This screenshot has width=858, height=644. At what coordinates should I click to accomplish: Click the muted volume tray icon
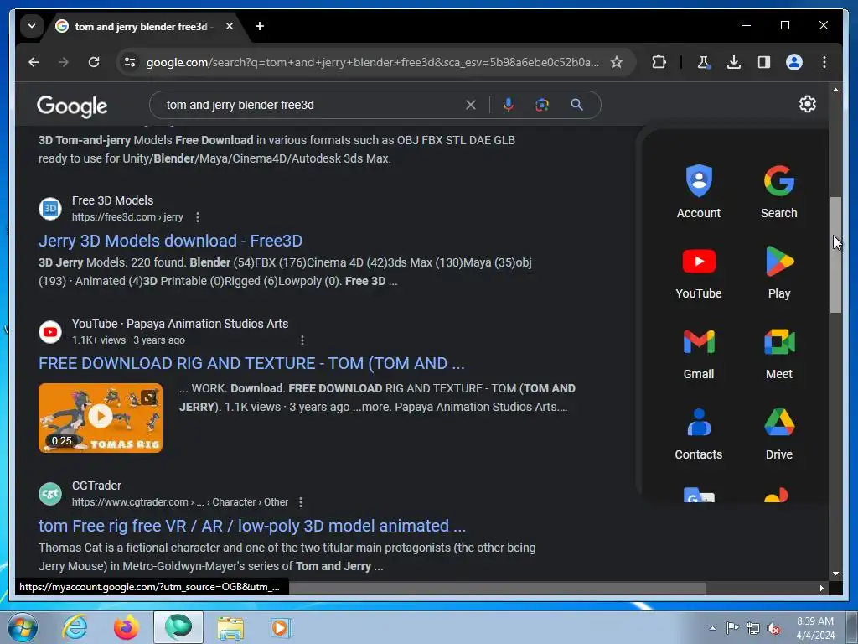pyautogui.click(x=773, y=628)
